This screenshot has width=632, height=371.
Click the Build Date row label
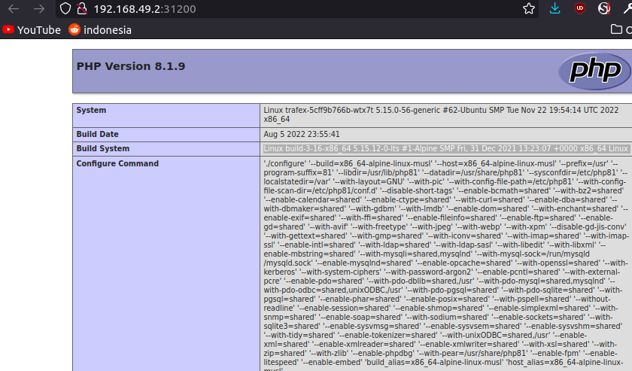(x=97, y=134)
